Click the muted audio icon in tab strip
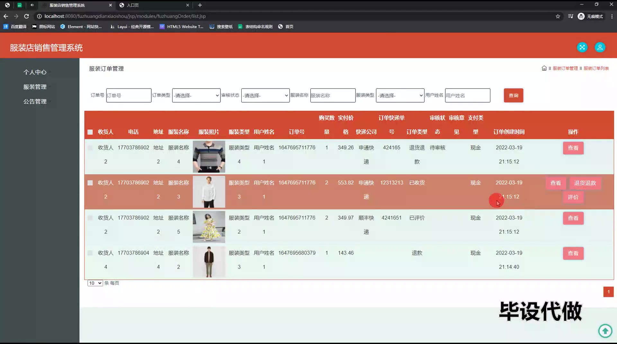This screenshot has width=617, height=344. (32, 5)
